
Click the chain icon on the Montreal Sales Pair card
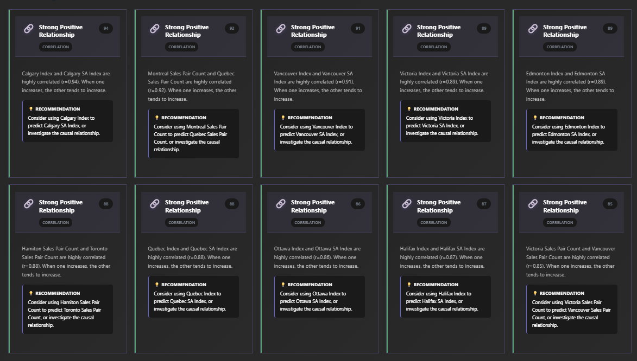click(x=155, y=29)
